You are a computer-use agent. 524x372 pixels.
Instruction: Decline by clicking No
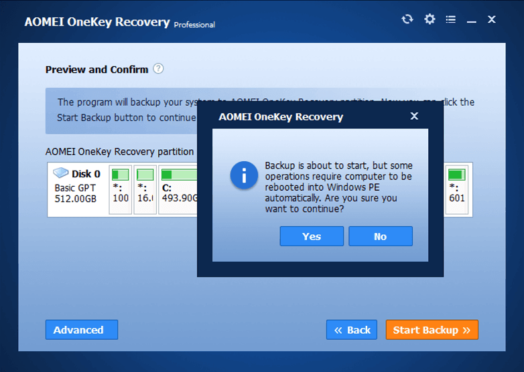pos(381,236)
